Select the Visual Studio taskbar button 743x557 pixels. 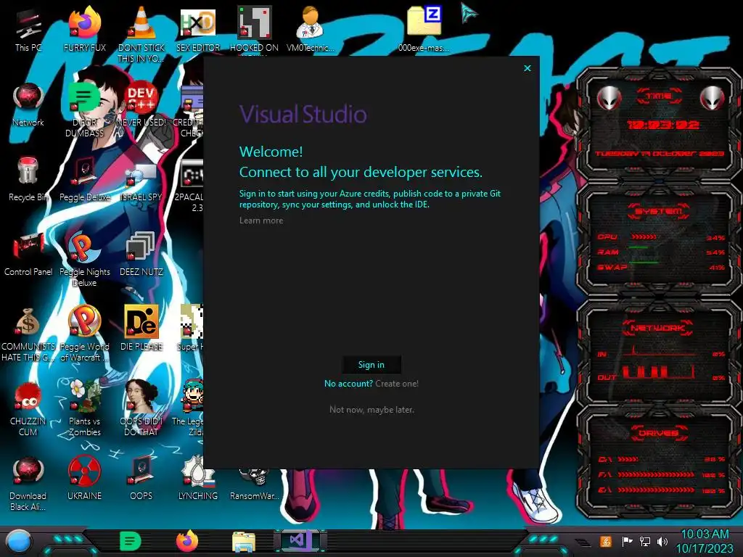[x=300, y=540]
